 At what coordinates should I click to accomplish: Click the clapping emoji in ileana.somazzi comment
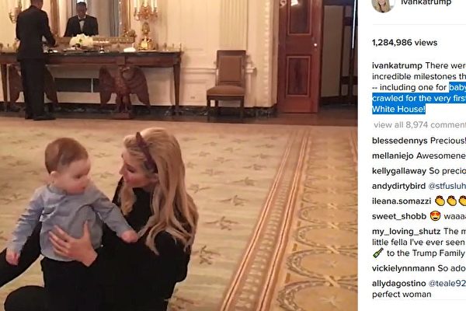coord(440,201)
